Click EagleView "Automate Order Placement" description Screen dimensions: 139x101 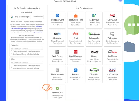(x=94, y=24)
